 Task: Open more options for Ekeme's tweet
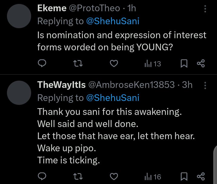pos(205,9)
